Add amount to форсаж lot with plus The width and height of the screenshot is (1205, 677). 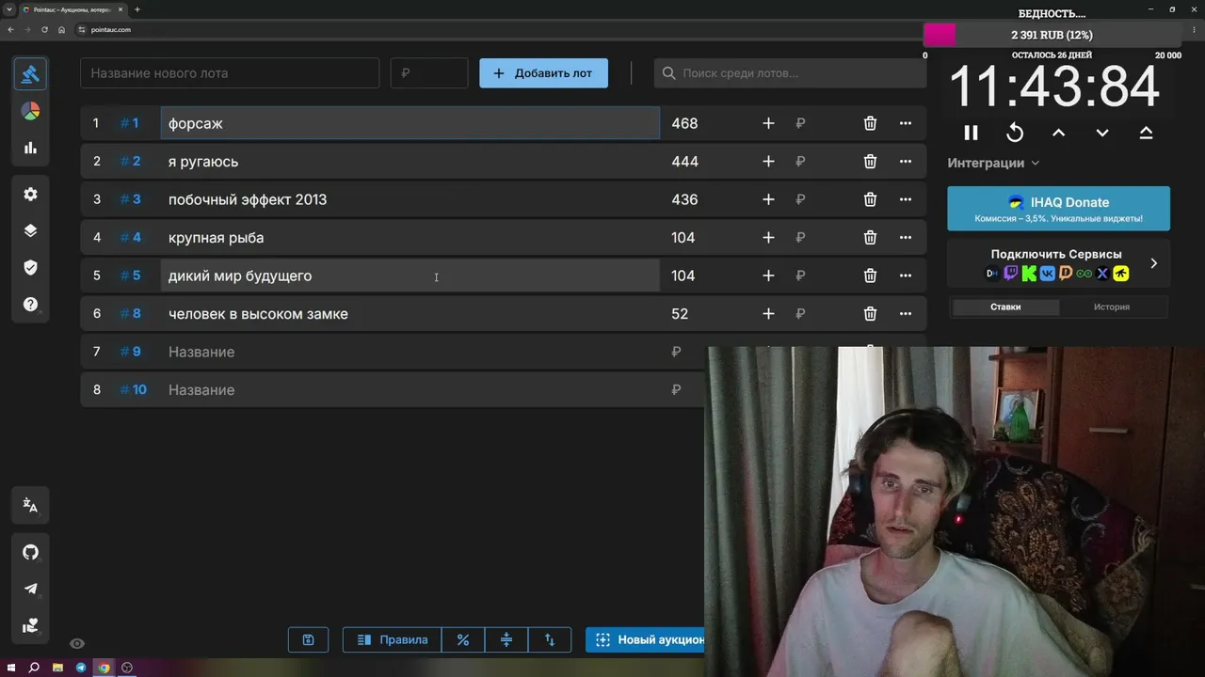pos(768,123)
